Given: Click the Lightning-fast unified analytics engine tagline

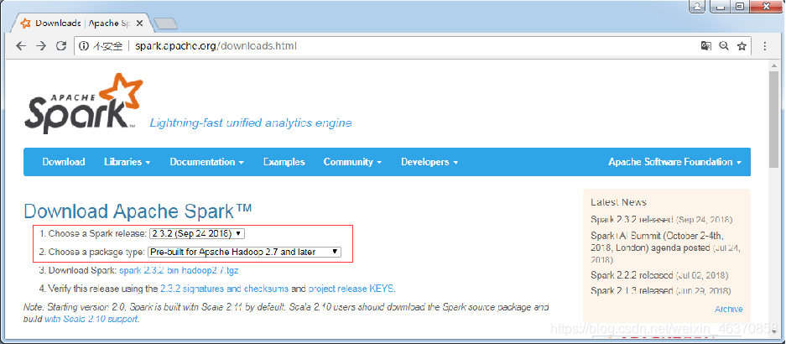Looking at the screenshot, I should tap(251, 122).
